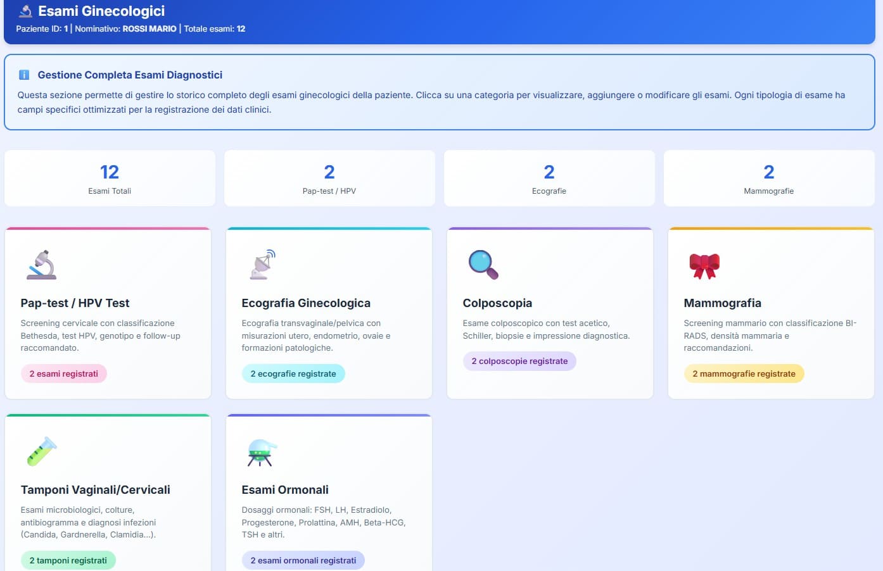Click the '2 mammografie registrate' badge
This screenshot has width=883, height=571.
click(744, 373)
